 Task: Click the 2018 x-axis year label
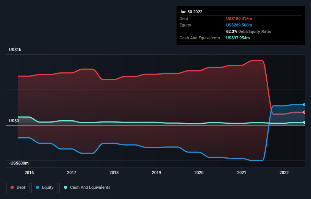pyautogui.click(x=114, y=173)
